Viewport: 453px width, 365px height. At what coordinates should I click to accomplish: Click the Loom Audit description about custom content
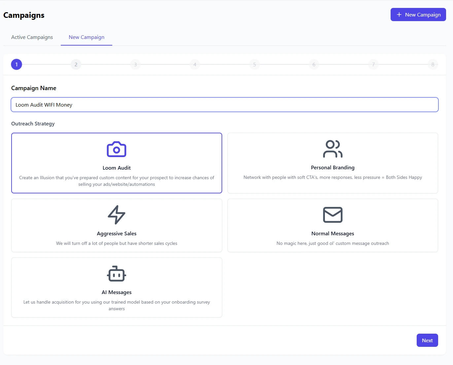[117, 181]
